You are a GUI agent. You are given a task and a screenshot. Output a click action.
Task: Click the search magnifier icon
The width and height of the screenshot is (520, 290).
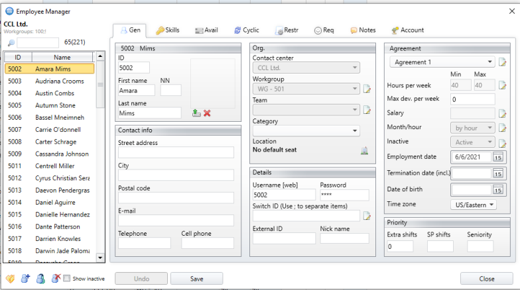pyautogui.click(x=11, y=42)
